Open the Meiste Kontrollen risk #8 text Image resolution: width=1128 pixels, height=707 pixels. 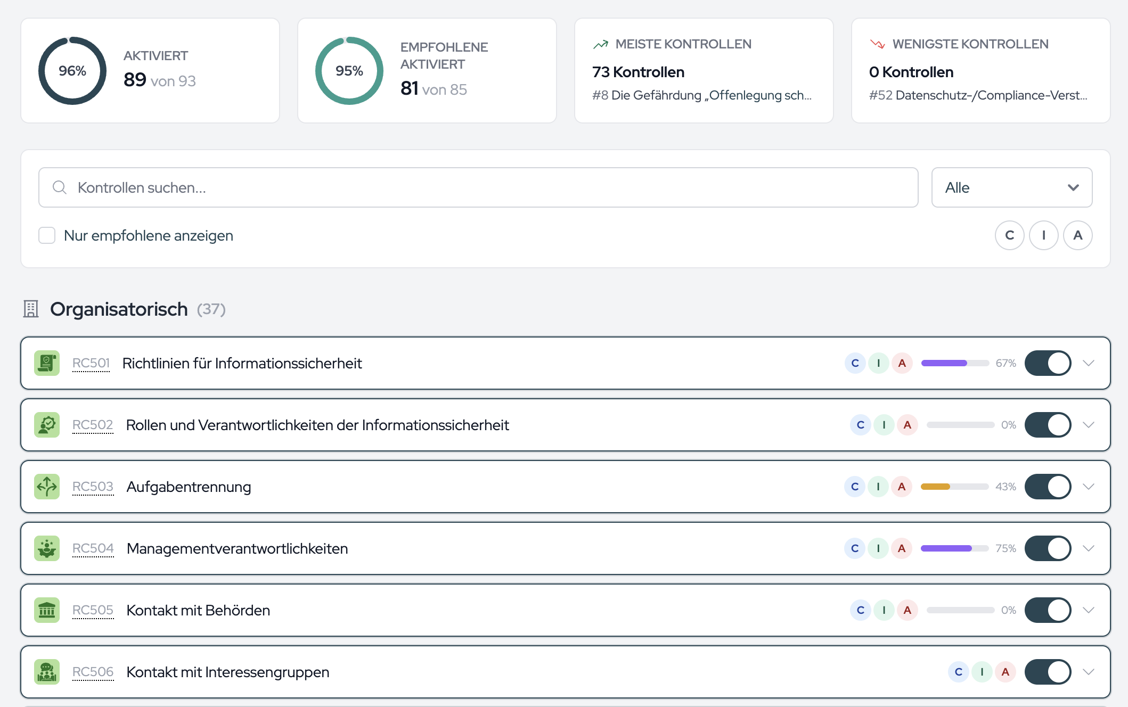tap(702, 95)
